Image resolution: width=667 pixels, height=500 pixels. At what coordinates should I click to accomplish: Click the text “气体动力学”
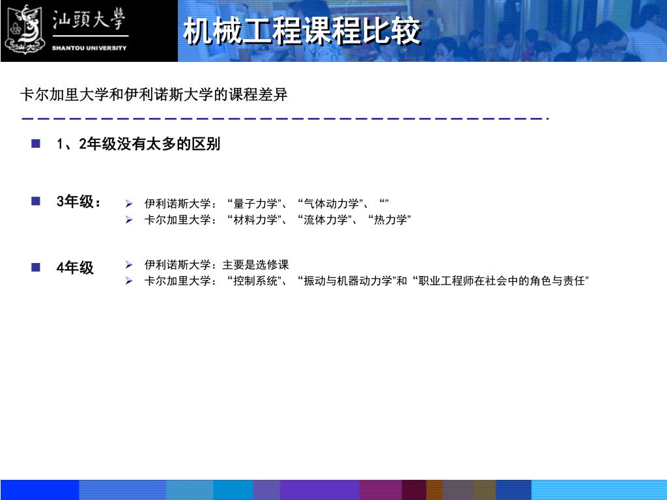point(330,204)
